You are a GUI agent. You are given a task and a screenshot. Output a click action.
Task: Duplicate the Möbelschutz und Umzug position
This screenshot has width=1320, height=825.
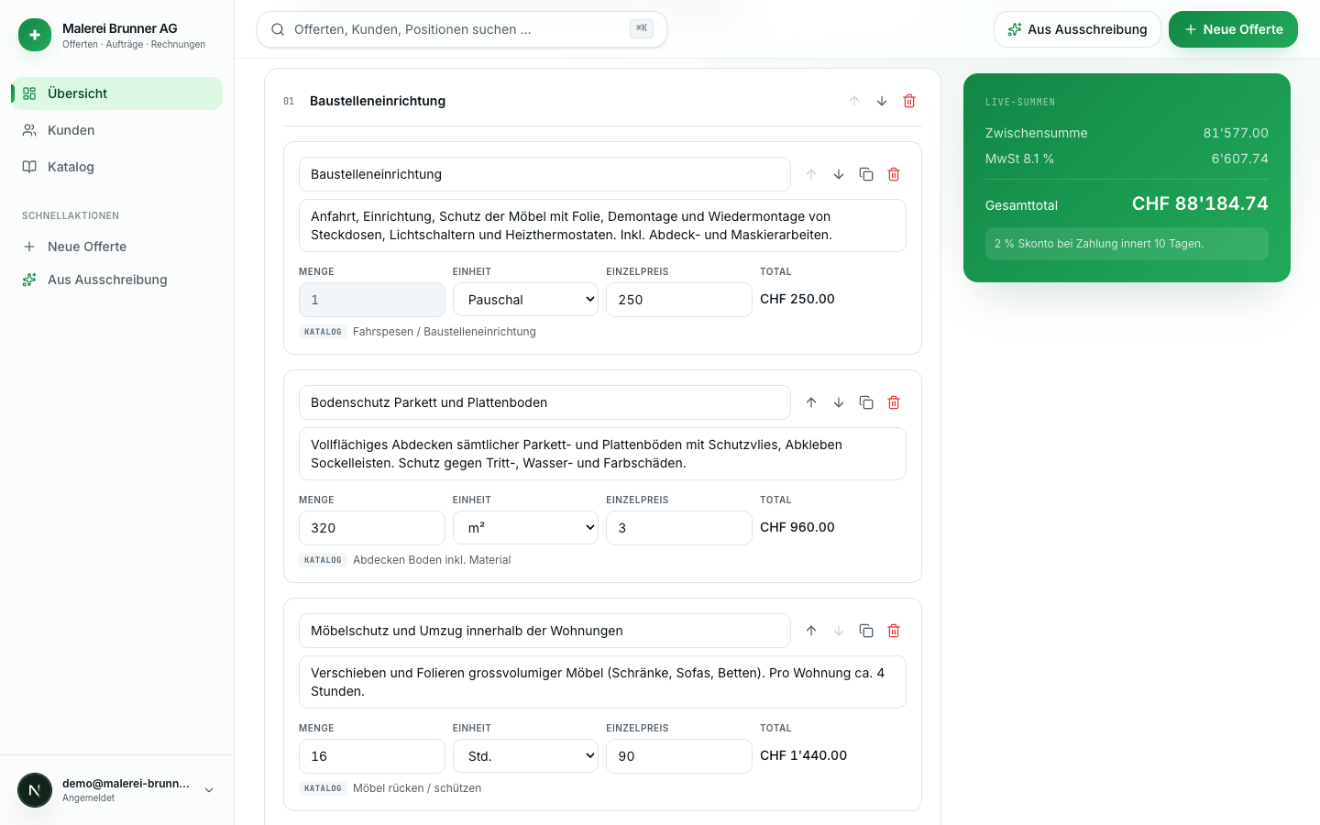[x=866, y=631]
